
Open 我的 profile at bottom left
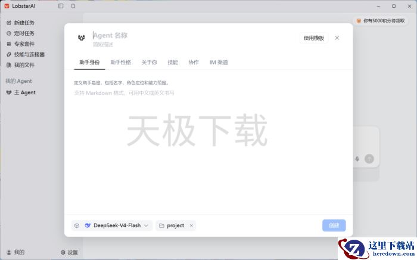(x=15, y=252)
